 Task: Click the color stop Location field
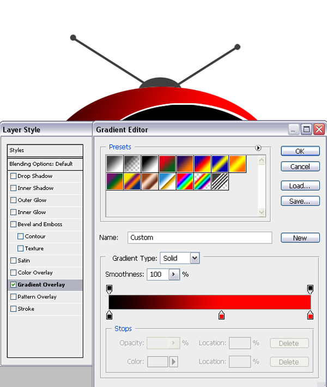point(240,362)
